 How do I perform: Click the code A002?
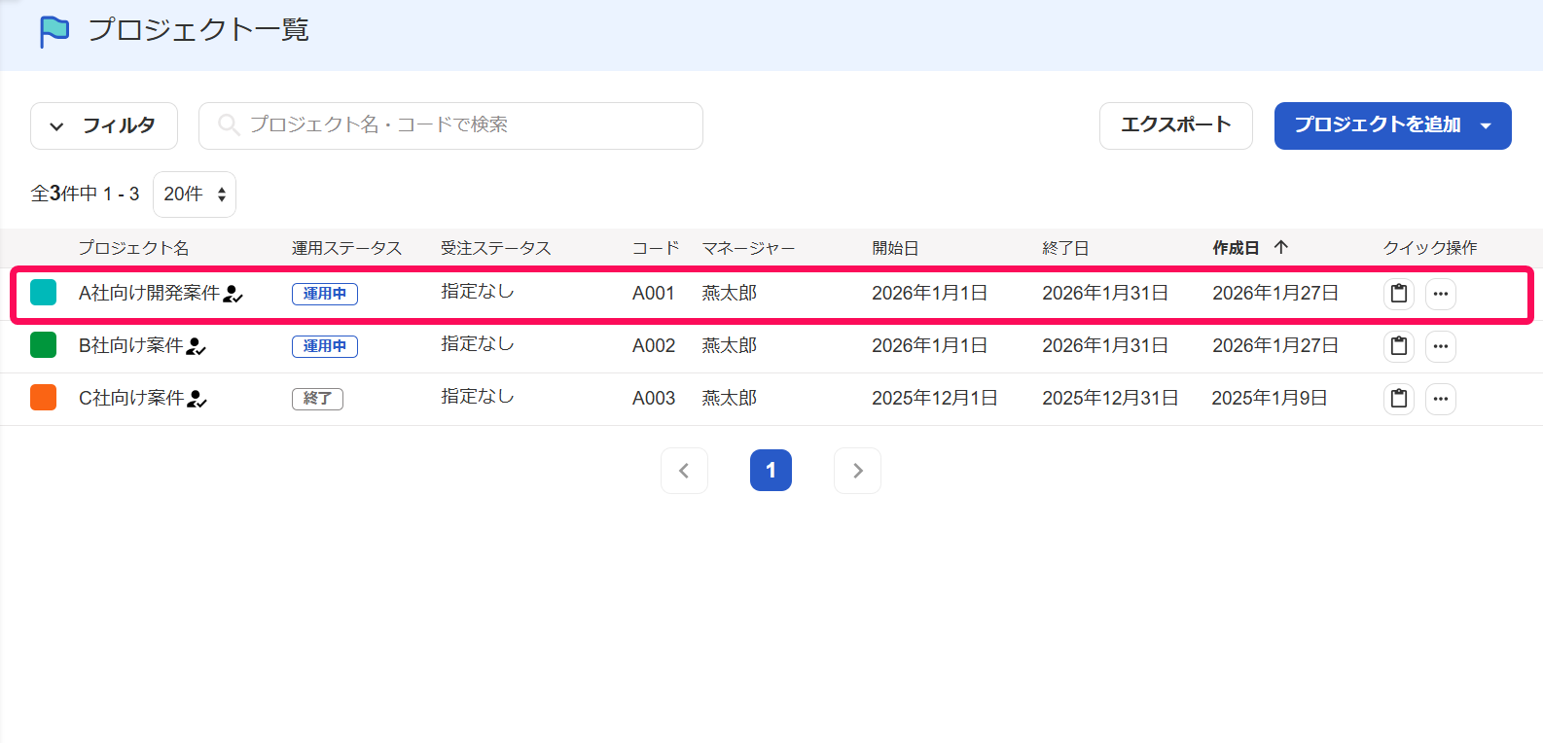pyautogui.click(x=653, y=345)
